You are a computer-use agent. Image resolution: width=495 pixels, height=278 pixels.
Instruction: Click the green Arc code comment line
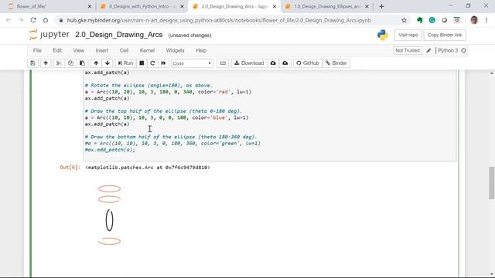pyautogui.click(x=172, y=144)
